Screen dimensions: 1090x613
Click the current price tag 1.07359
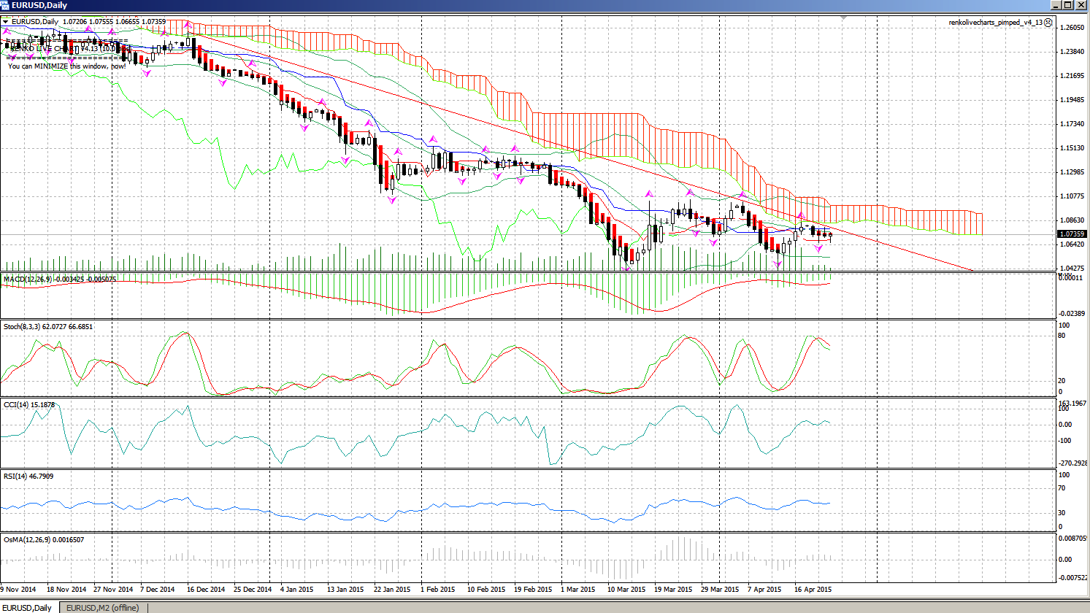[x=1071, y=234]
